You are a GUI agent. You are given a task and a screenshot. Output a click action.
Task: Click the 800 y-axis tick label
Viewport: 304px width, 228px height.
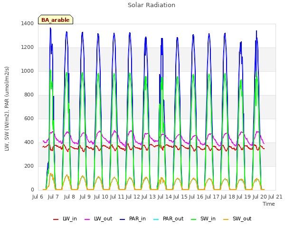29,95
